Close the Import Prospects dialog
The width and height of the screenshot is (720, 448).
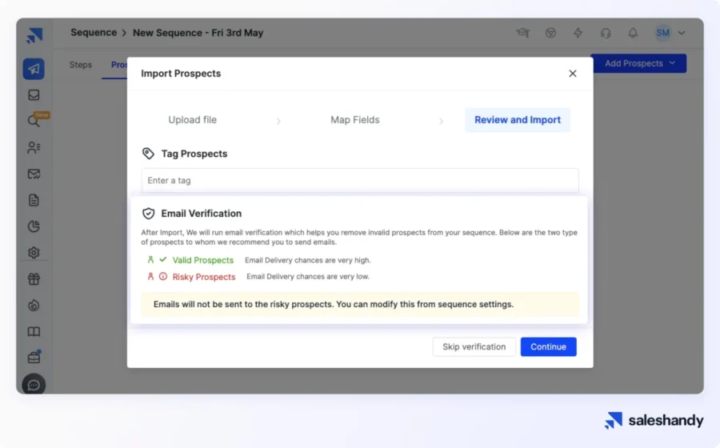click(572, 74)
